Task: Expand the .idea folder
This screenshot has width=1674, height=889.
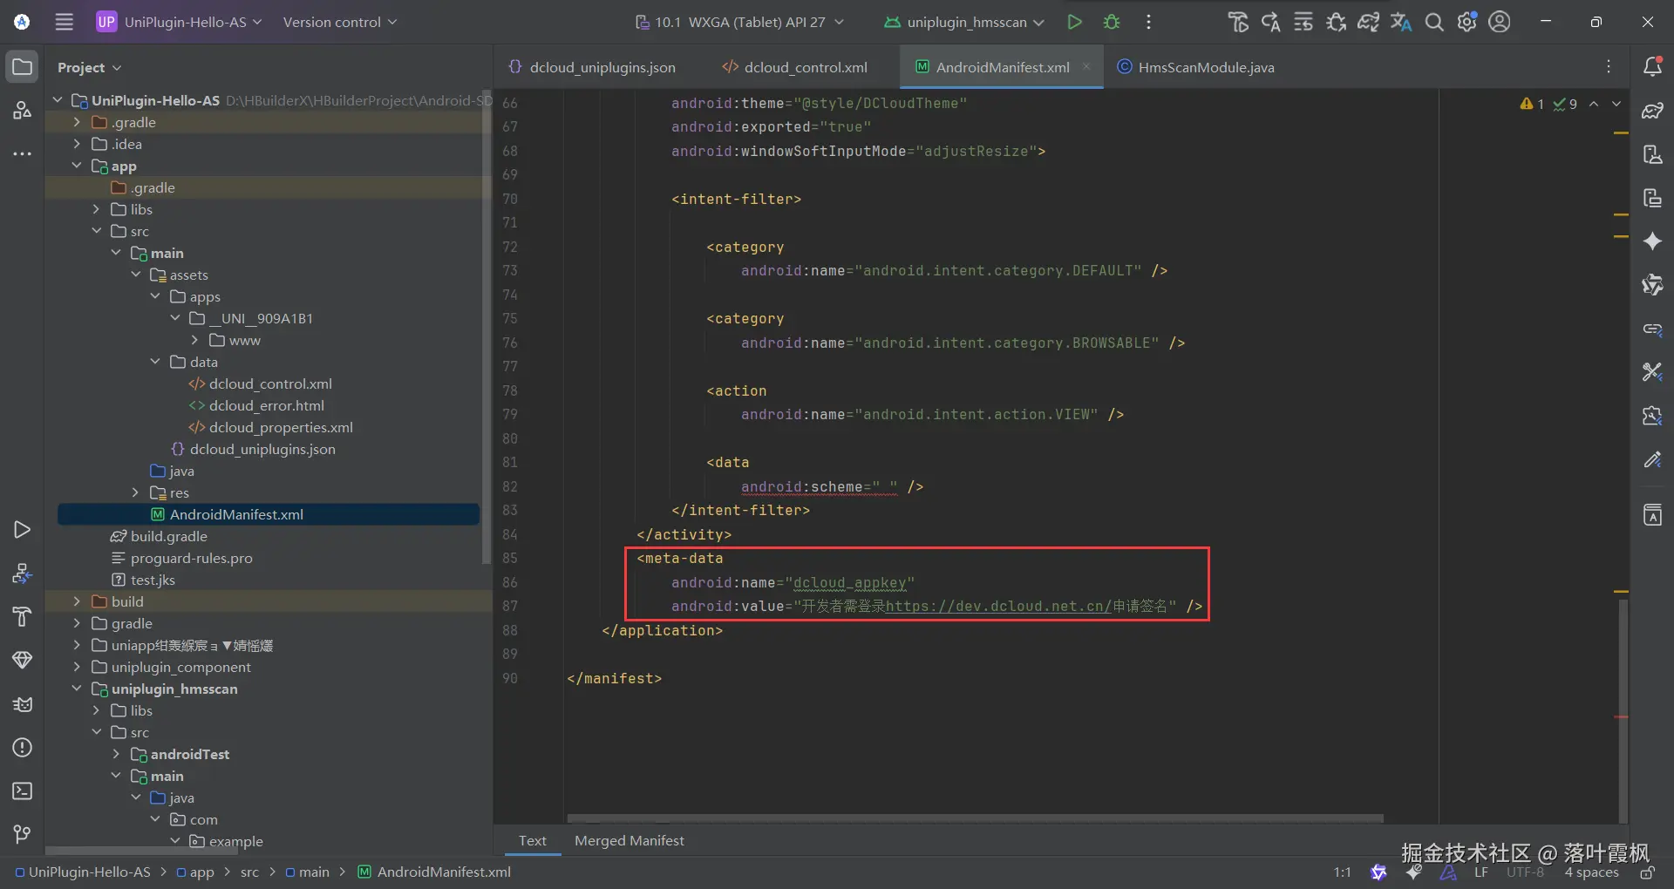Action: pos(77,144)
